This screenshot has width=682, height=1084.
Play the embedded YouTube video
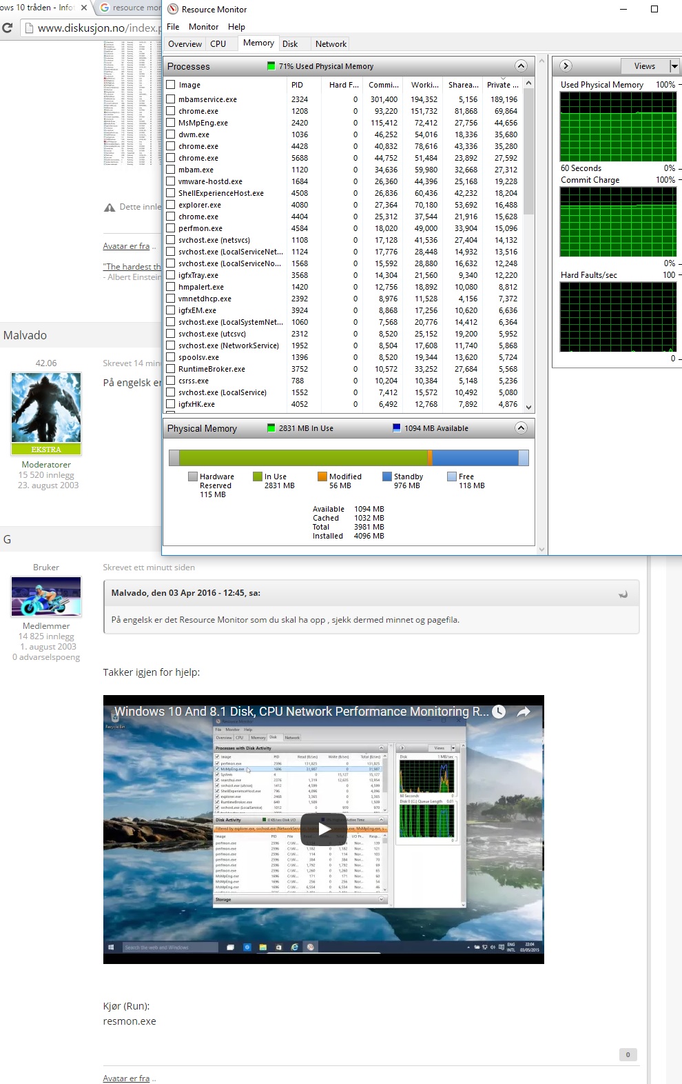[x=324, y=830]
